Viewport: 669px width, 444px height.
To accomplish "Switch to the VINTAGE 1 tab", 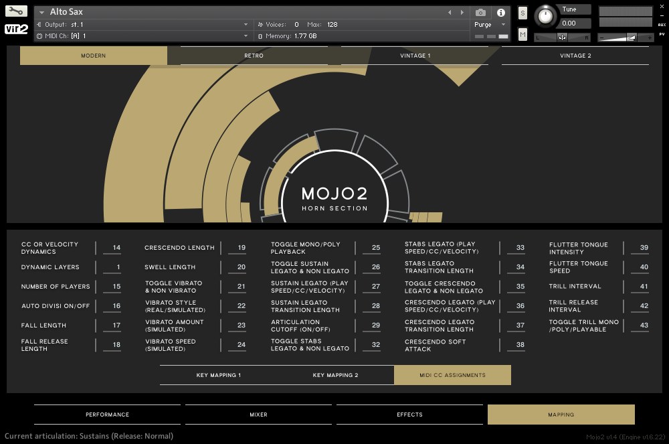I will 415,56.
